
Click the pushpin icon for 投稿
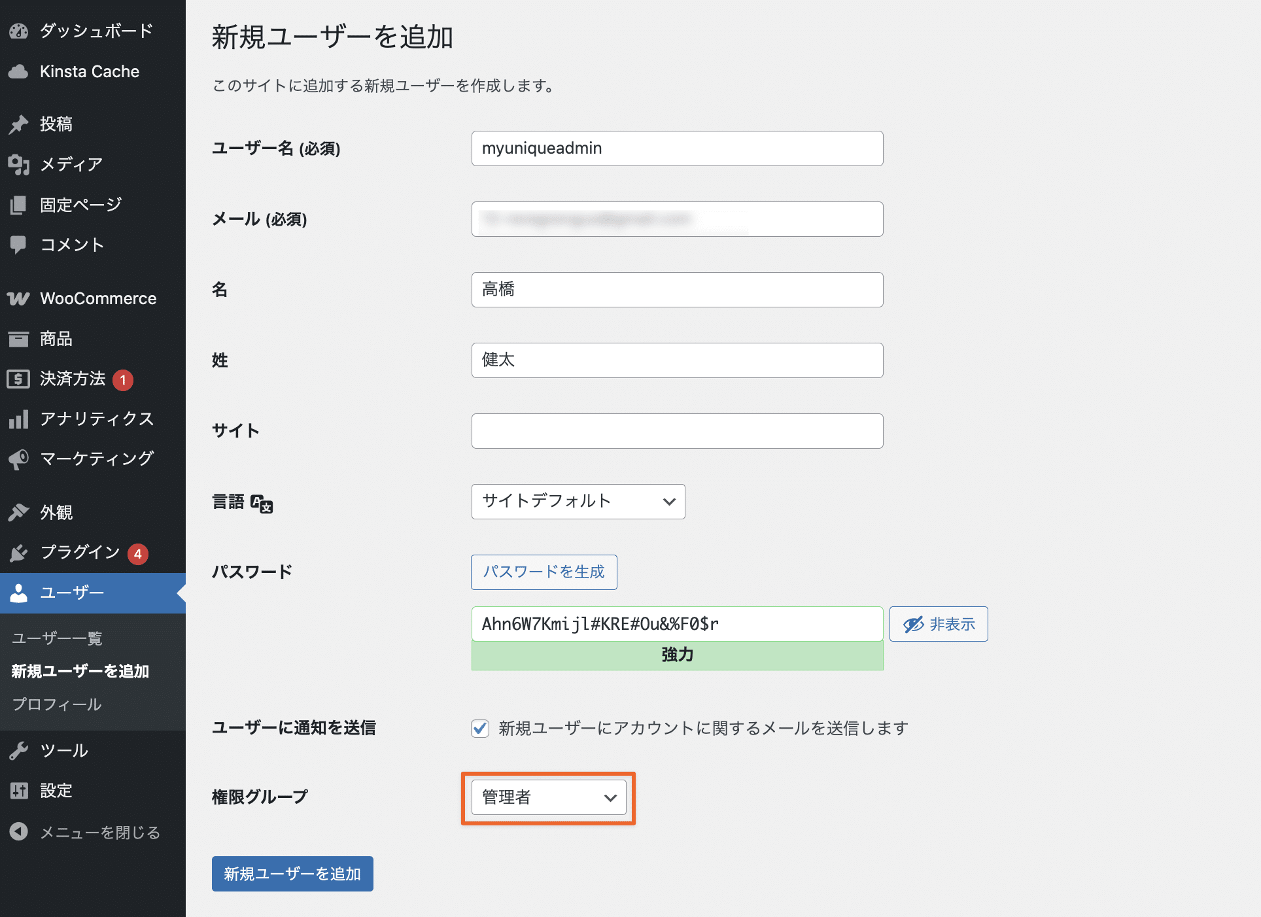(19, 124)
